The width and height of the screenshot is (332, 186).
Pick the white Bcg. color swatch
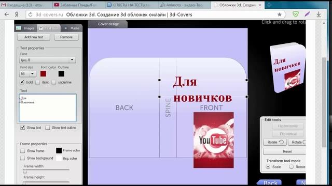pos(59,159)
